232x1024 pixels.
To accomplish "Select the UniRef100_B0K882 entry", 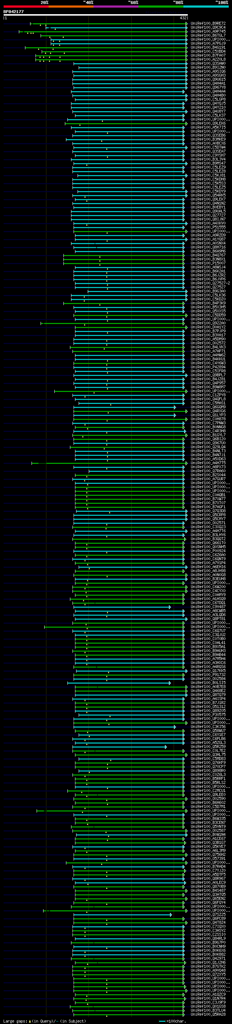I will pyautogui.click(x=208, y=954).
